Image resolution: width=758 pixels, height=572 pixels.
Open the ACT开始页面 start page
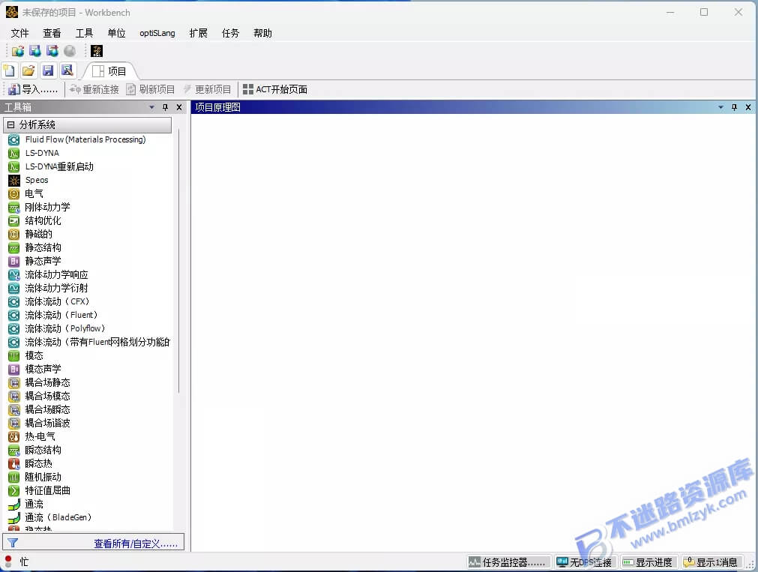point(274,89)
